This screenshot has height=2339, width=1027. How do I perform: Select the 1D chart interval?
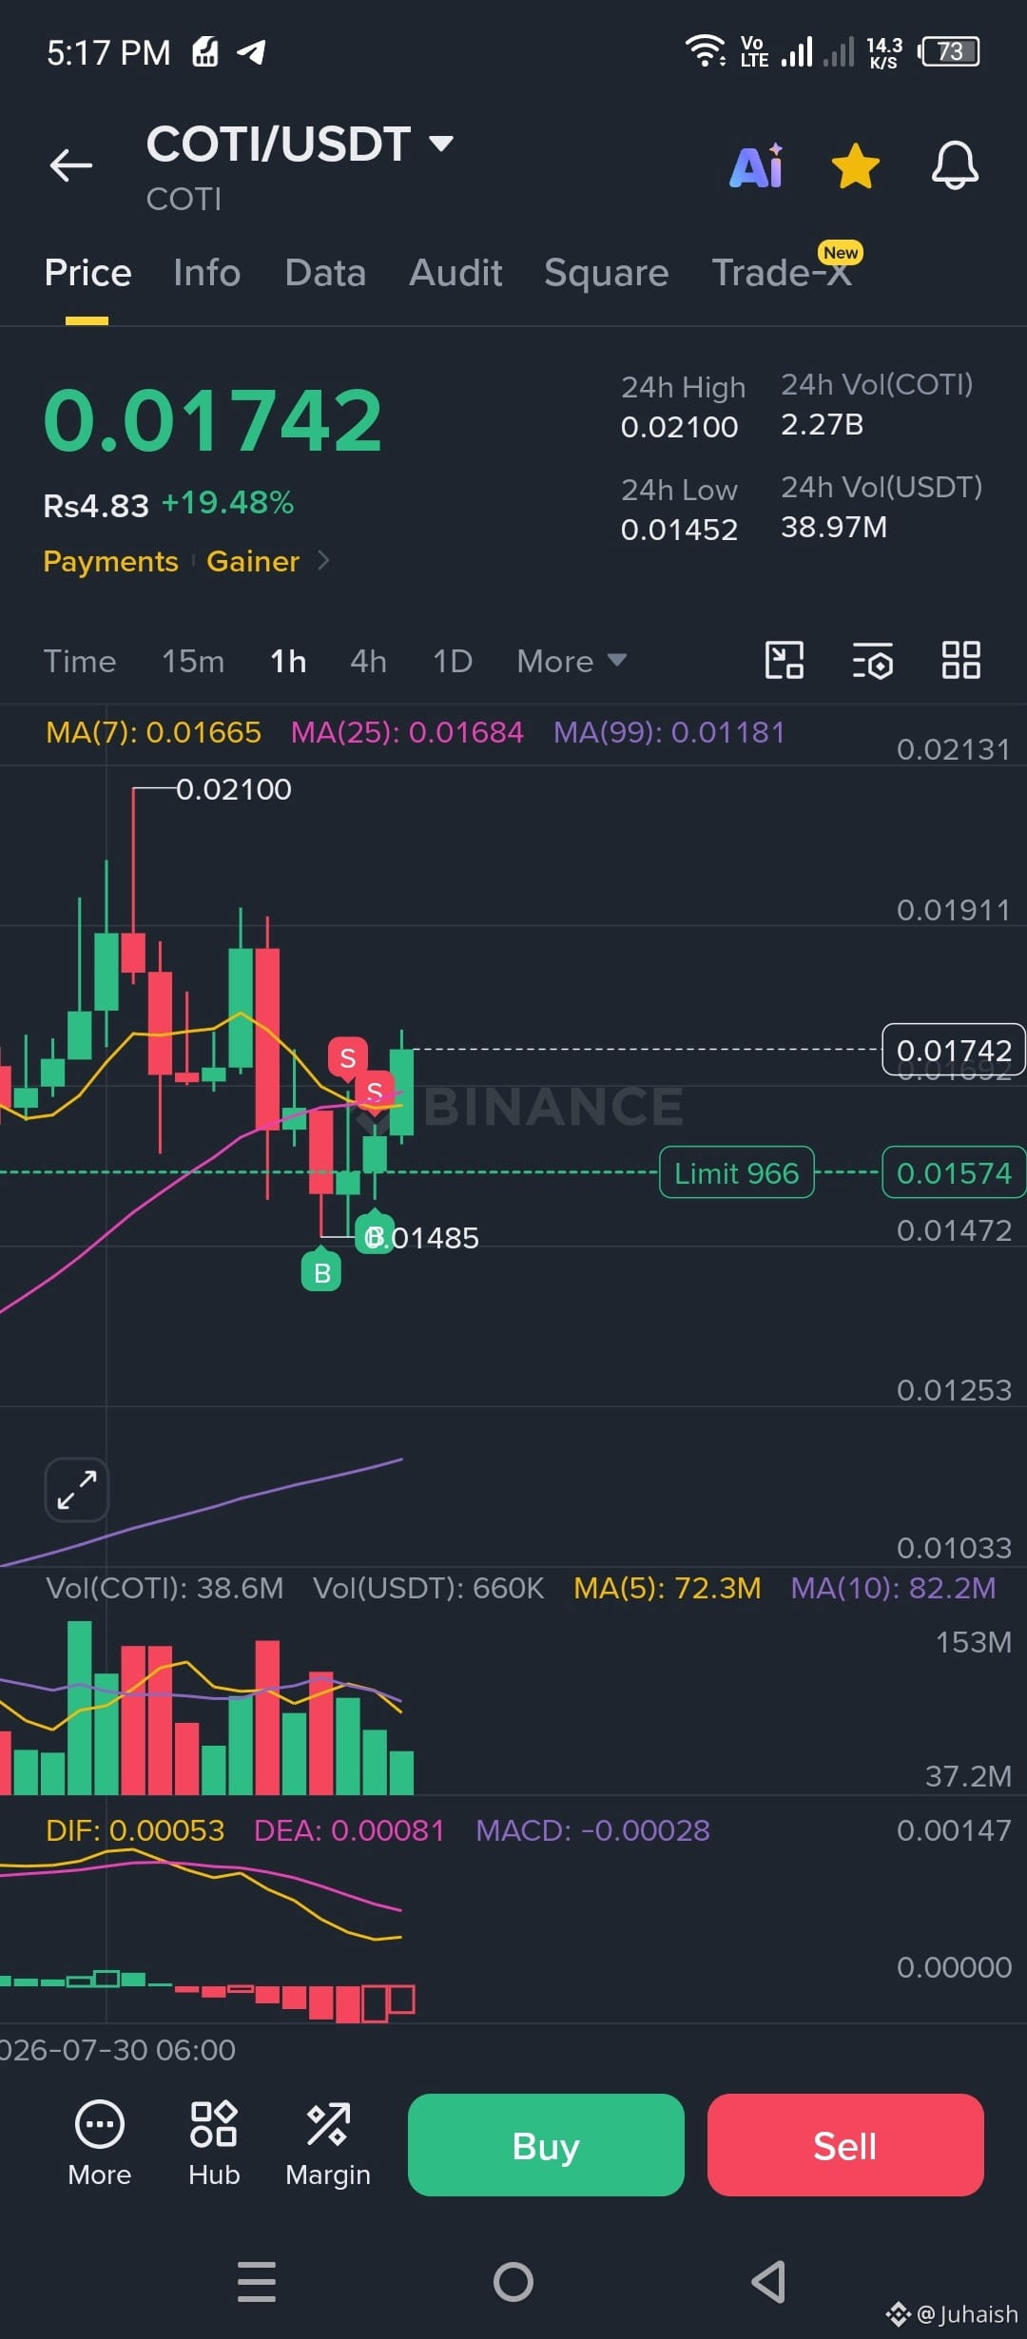(x=453, y=661)
